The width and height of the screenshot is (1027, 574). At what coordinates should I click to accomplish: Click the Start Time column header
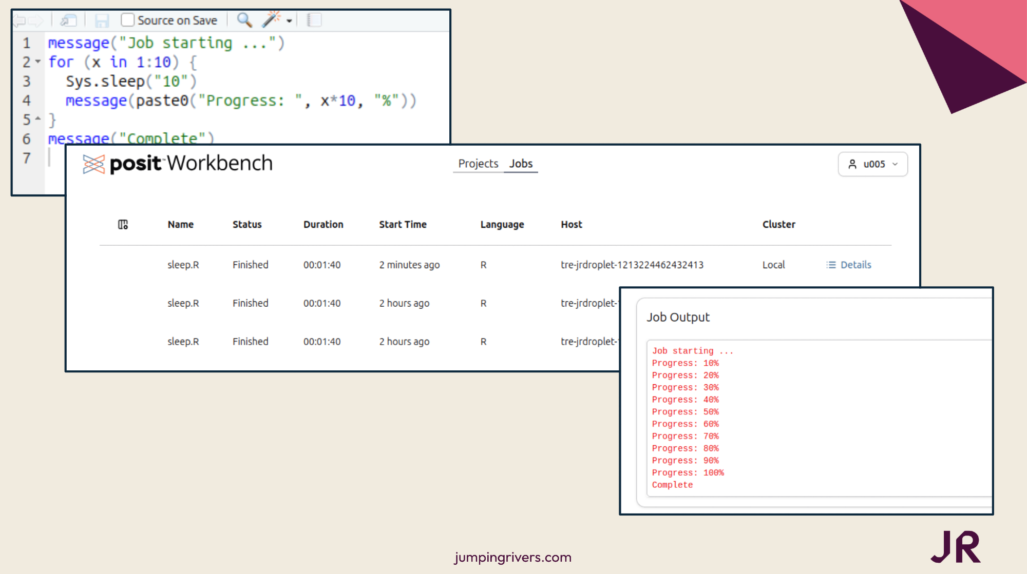(x=403, y=225)
